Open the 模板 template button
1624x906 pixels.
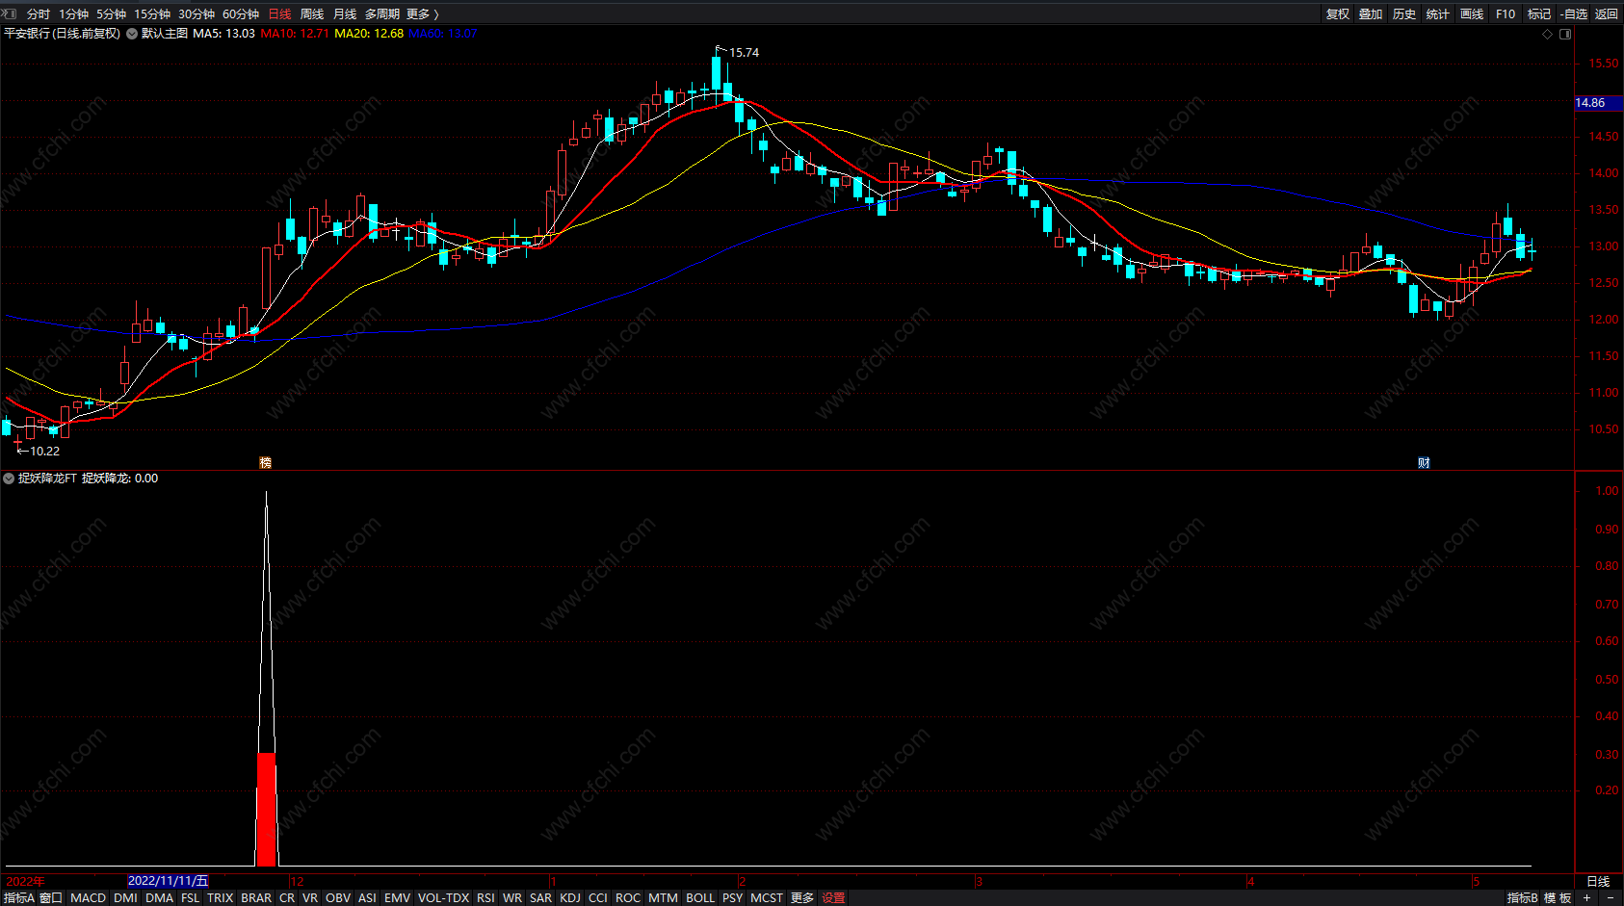point(1558,898)
